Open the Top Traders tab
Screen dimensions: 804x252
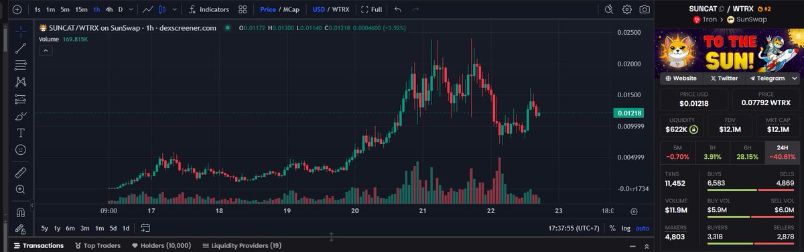click(98, 245)
